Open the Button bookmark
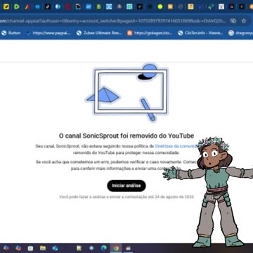The width and height of the screenshot is (253, 253). pos(11,33)
